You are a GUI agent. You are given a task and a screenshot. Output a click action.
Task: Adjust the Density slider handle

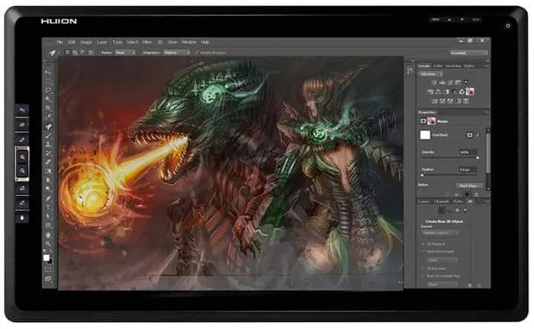(478, 158)
